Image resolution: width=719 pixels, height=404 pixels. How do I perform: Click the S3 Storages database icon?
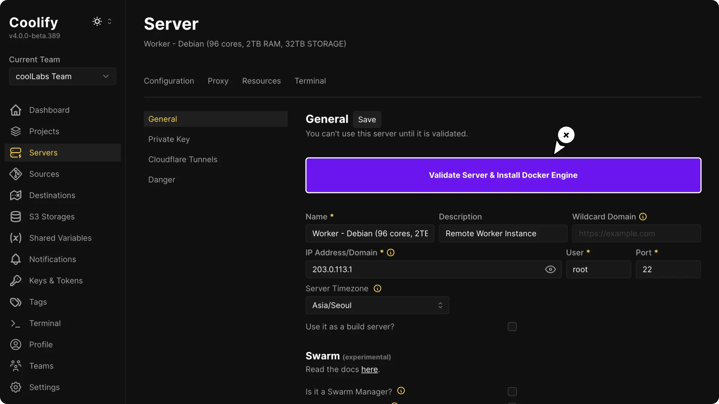pos(16,217)
